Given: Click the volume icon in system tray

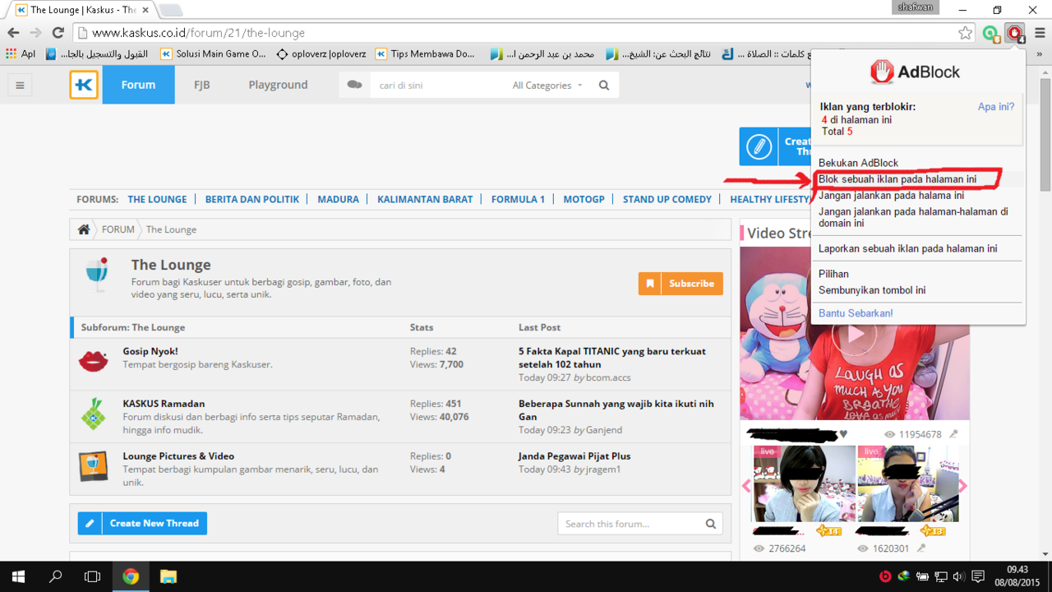Looking at the screenshot, I should pyautogui.click(x=958, y=576).
